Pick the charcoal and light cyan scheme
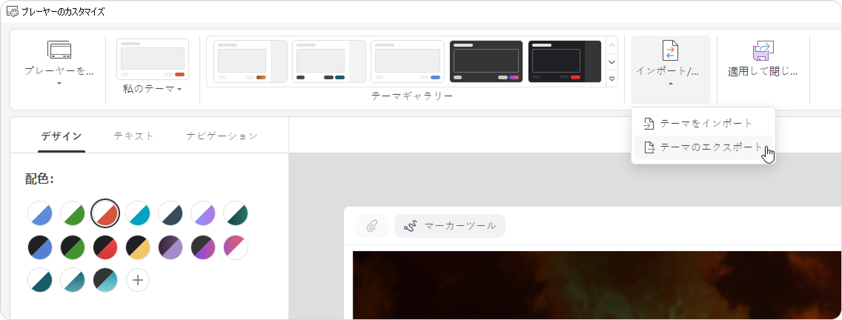The width and height of the screenshot is (842, 320). (x=105, y=280)
